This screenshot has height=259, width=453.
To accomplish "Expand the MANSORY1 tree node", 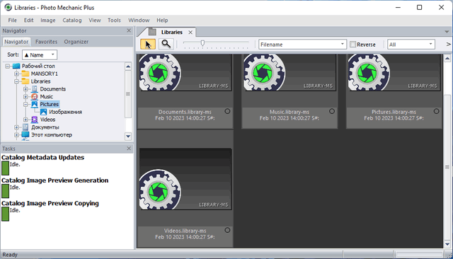I will pos(16,74).
